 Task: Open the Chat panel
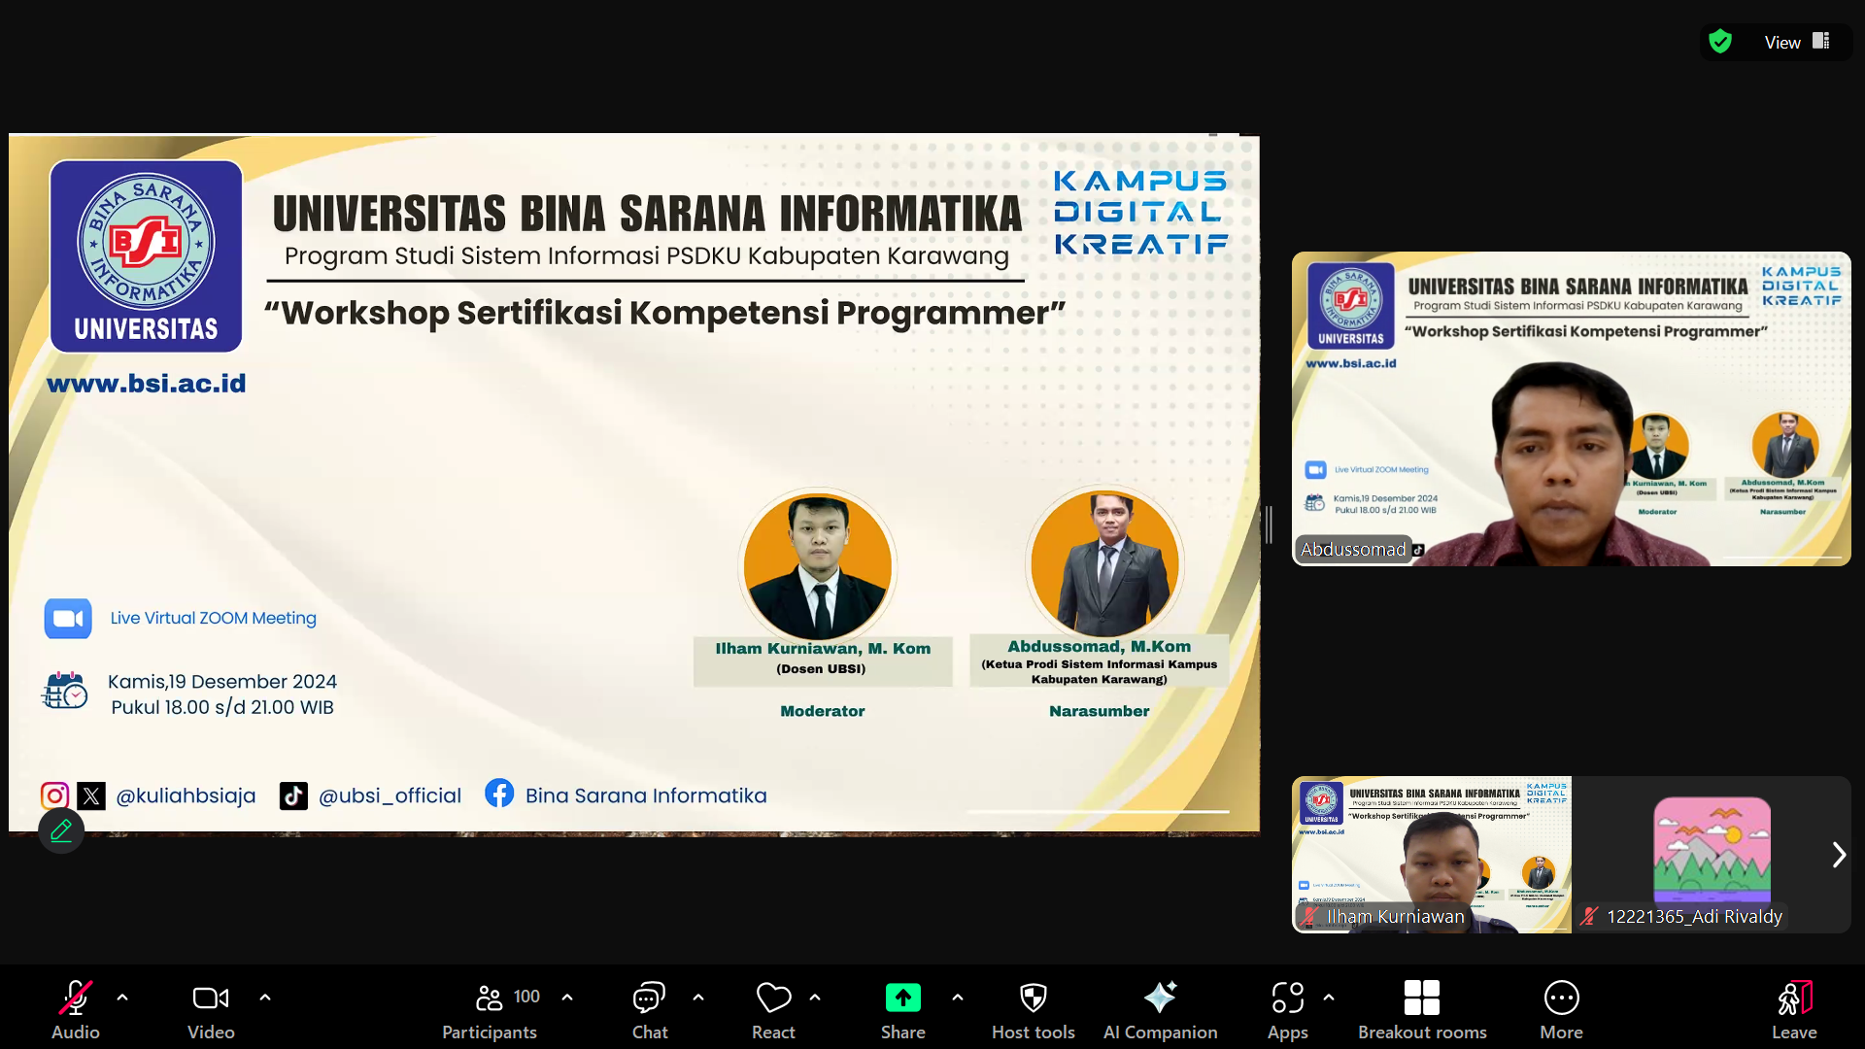(649, 998)
